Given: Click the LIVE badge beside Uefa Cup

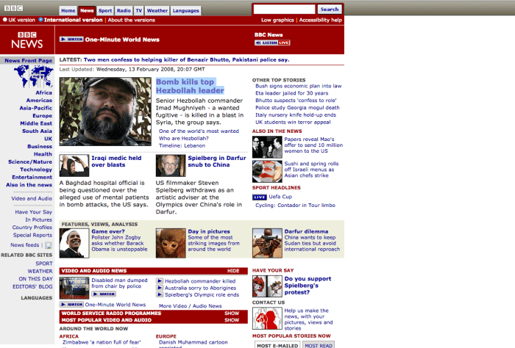Looking at the screenshot, I should pos(259,197).
